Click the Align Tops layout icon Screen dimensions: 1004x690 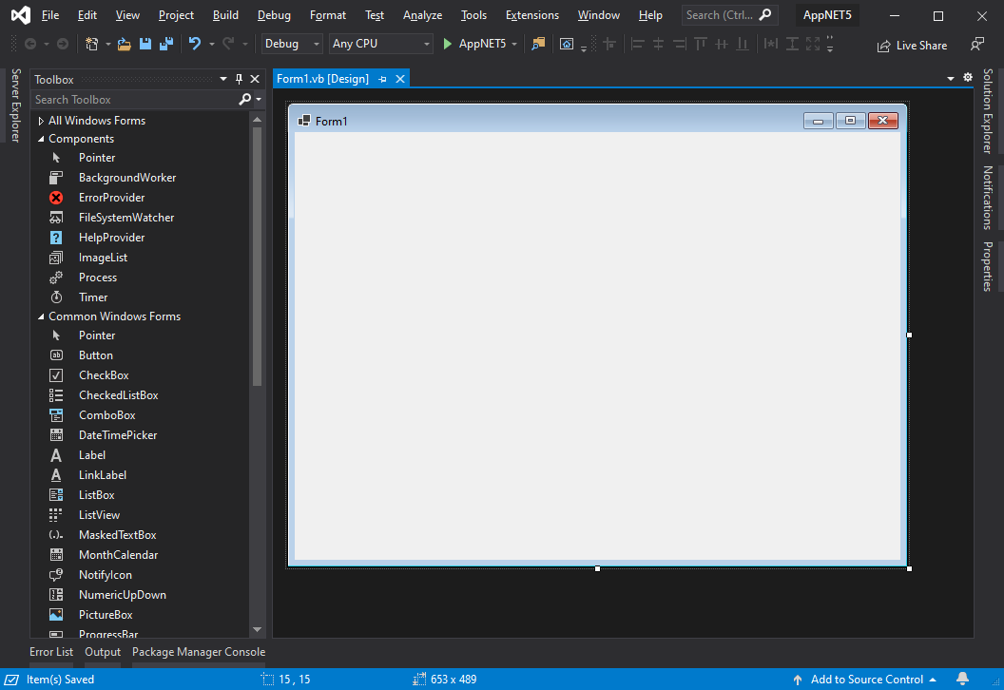tap(701, 44)
